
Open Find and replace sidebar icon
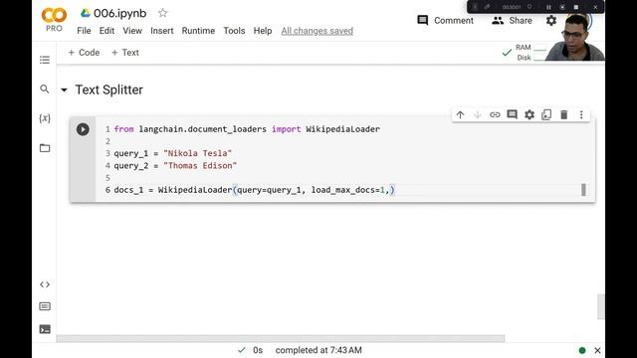[x=45, y=89]
